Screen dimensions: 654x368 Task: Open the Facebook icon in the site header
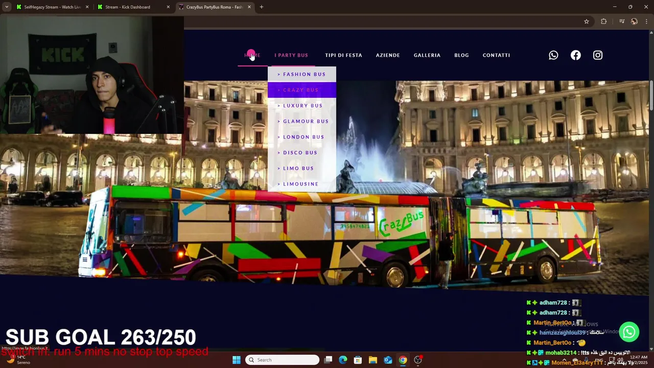pyautogui.click(x=576, y=55)
